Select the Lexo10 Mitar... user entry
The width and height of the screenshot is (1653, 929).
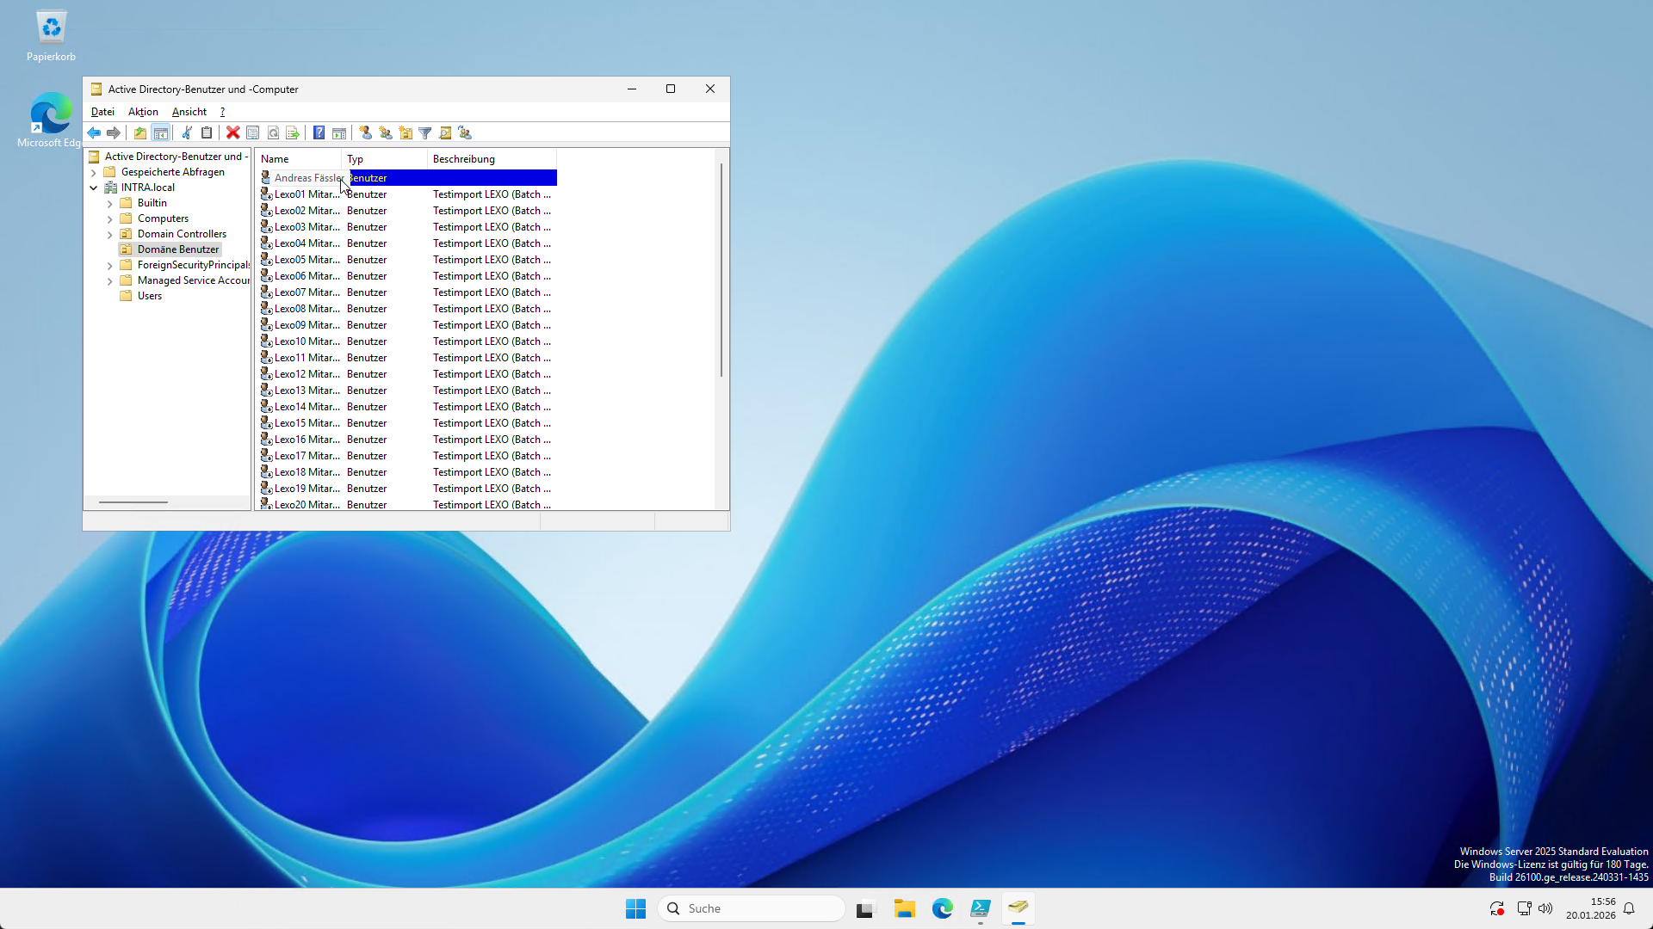[306, 341]
